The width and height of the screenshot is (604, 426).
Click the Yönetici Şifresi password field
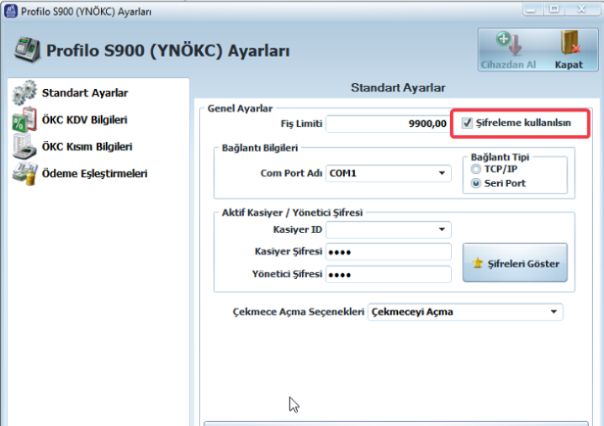pos(389,275)
